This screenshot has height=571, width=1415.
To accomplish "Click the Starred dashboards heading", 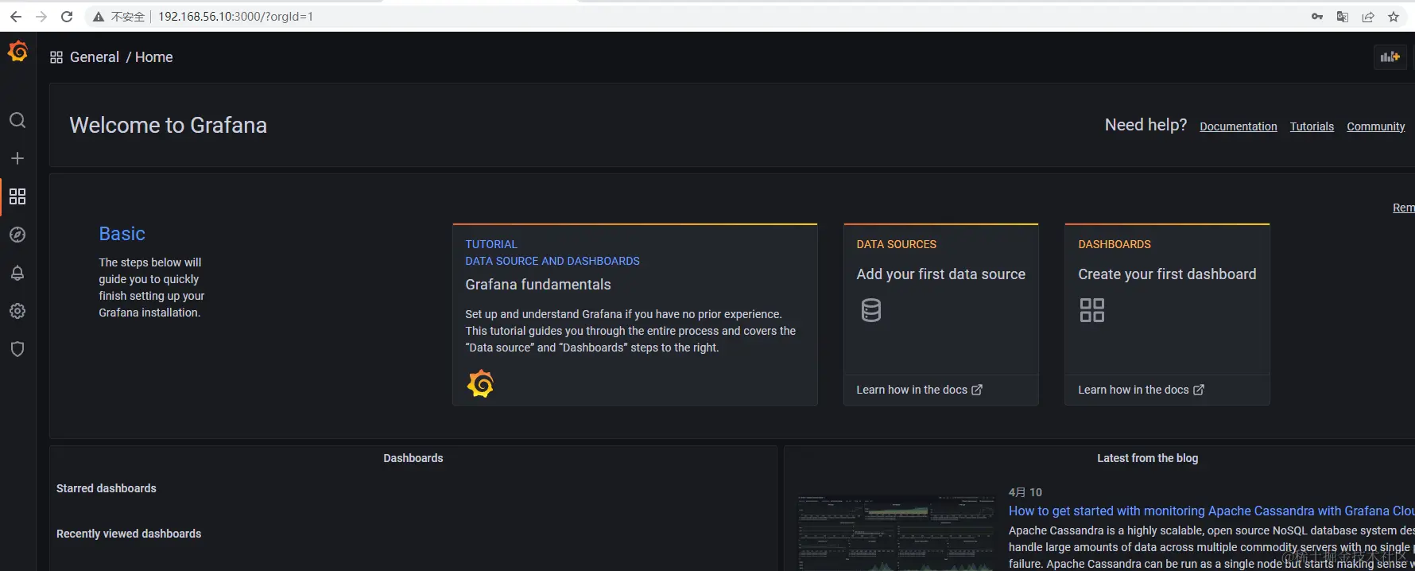I will click(107, 488).
